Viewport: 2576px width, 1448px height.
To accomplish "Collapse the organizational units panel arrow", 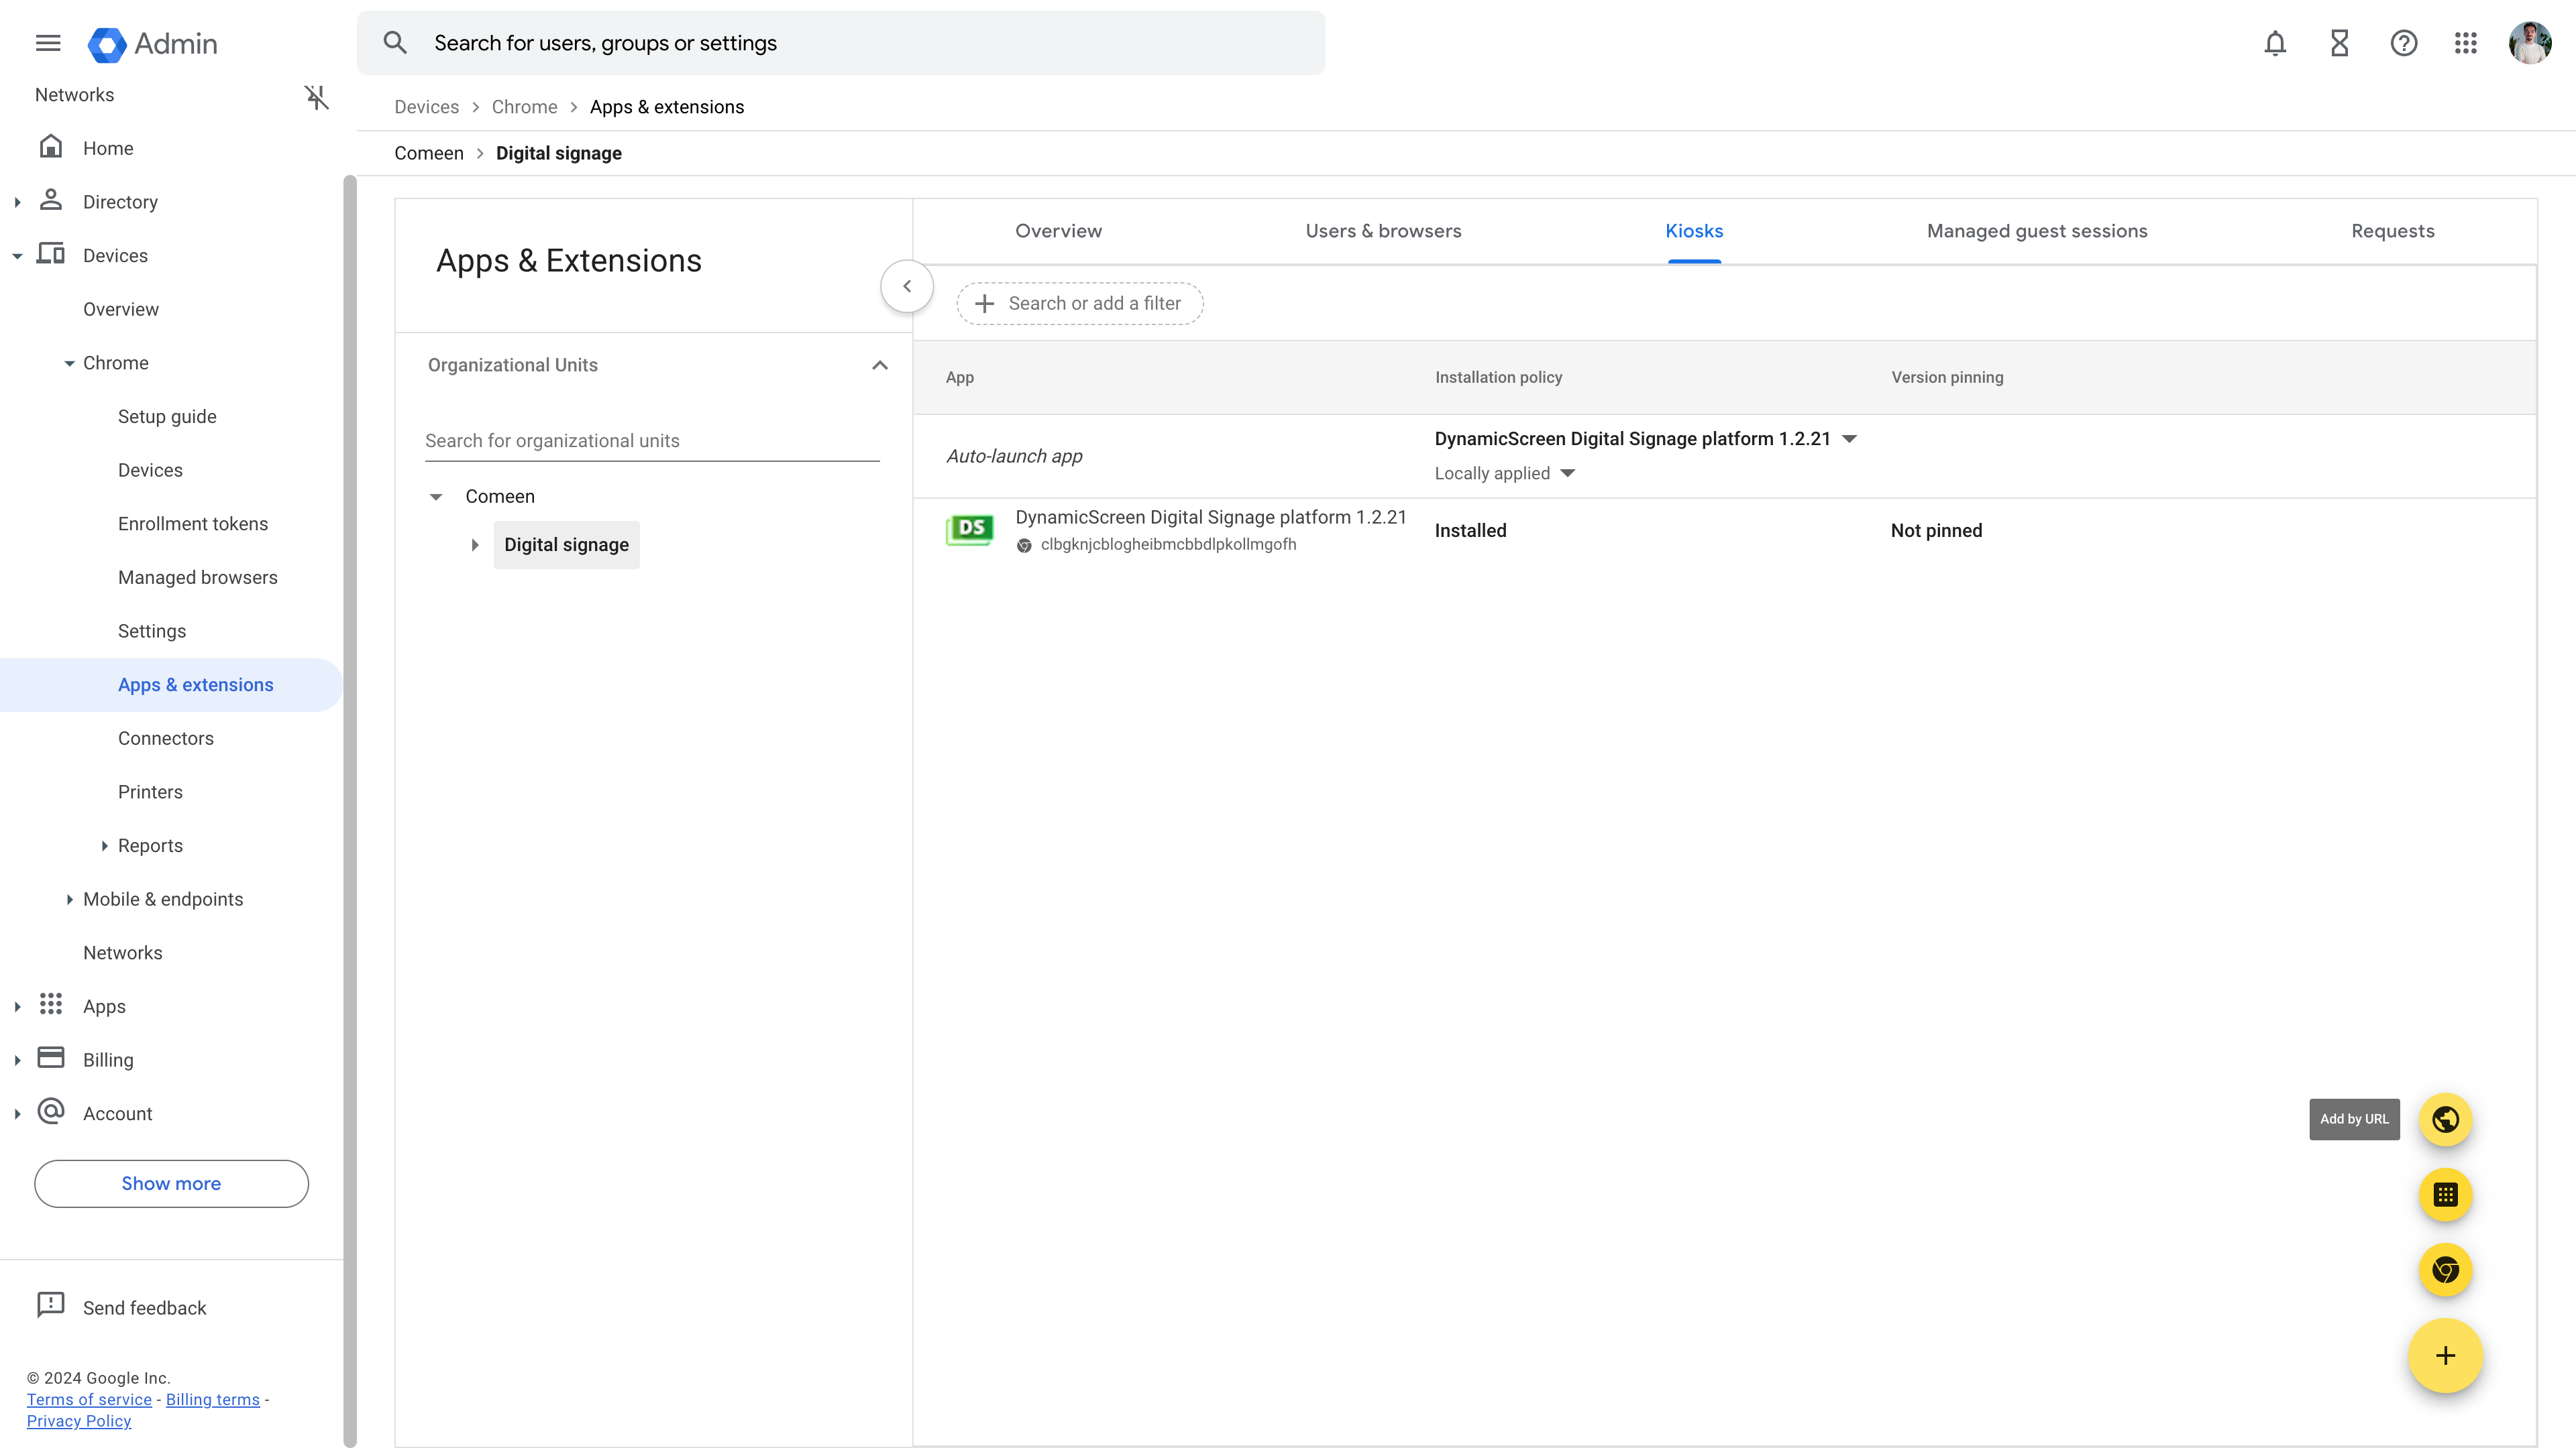I will (907, 287).
